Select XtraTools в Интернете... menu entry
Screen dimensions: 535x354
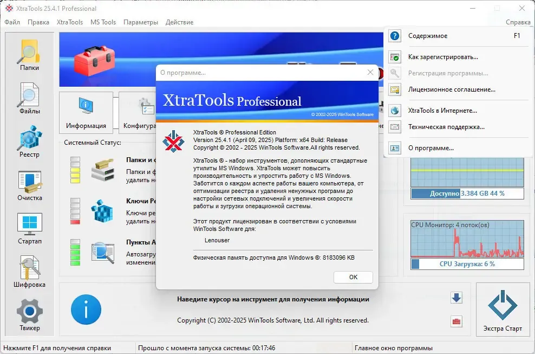[x=458, y=111]
